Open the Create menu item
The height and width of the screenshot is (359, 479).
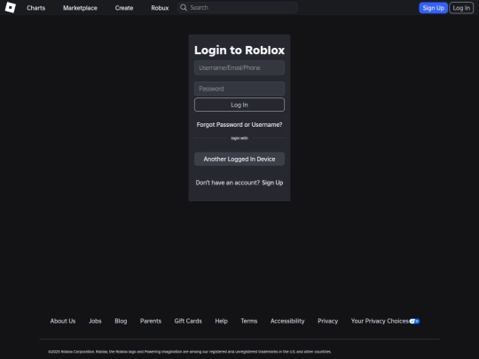pos(124,8)
